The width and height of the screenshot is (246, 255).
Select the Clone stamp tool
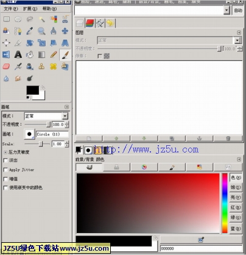(41, 66)
